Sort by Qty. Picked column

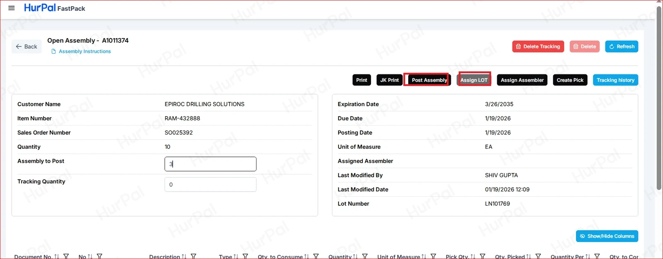tap(528, 257)
